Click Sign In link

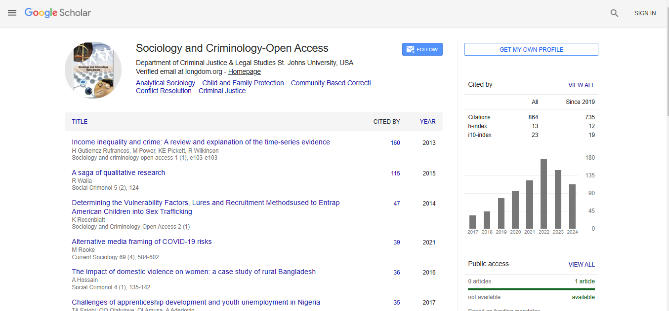(645, 13)
